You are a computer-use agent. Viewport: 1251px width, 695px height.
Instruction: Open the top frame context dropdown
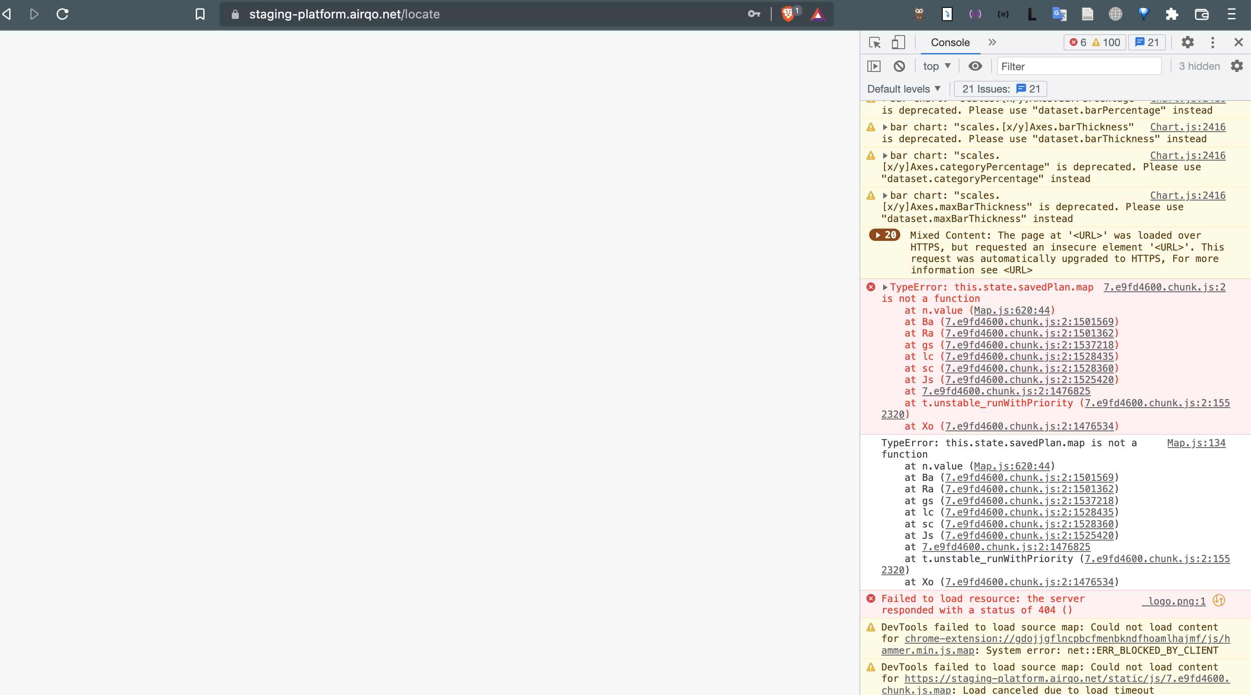[936, 65]
